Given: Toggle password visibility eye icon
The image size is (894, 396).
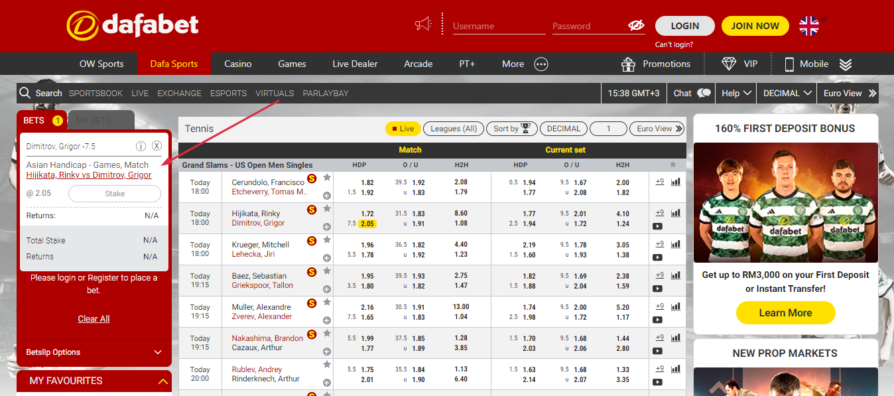Looking at the screenshot, I should [636, 26].
